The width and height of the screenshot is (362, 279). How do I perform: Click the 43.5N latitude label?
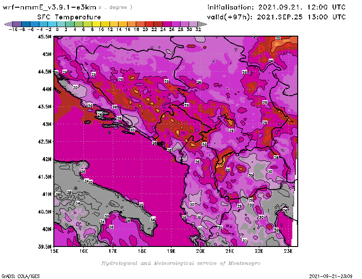45,107
